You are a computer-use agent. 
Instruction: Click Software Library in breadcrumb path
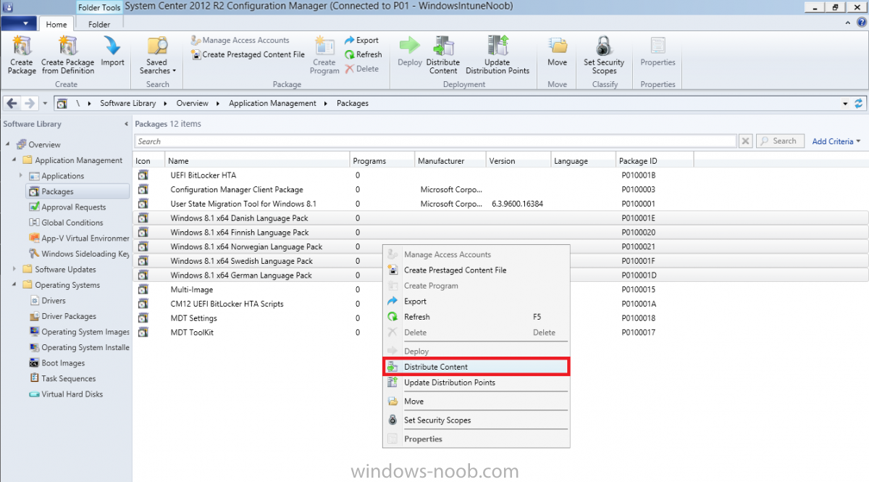128,103
